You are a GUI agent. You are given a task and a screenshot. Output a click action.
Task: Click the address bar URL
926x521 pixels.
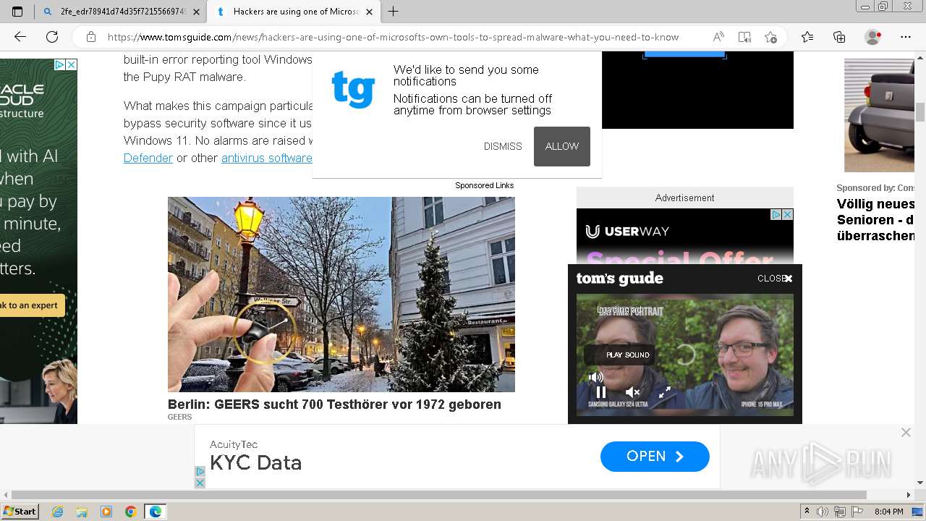coord(393,37)
